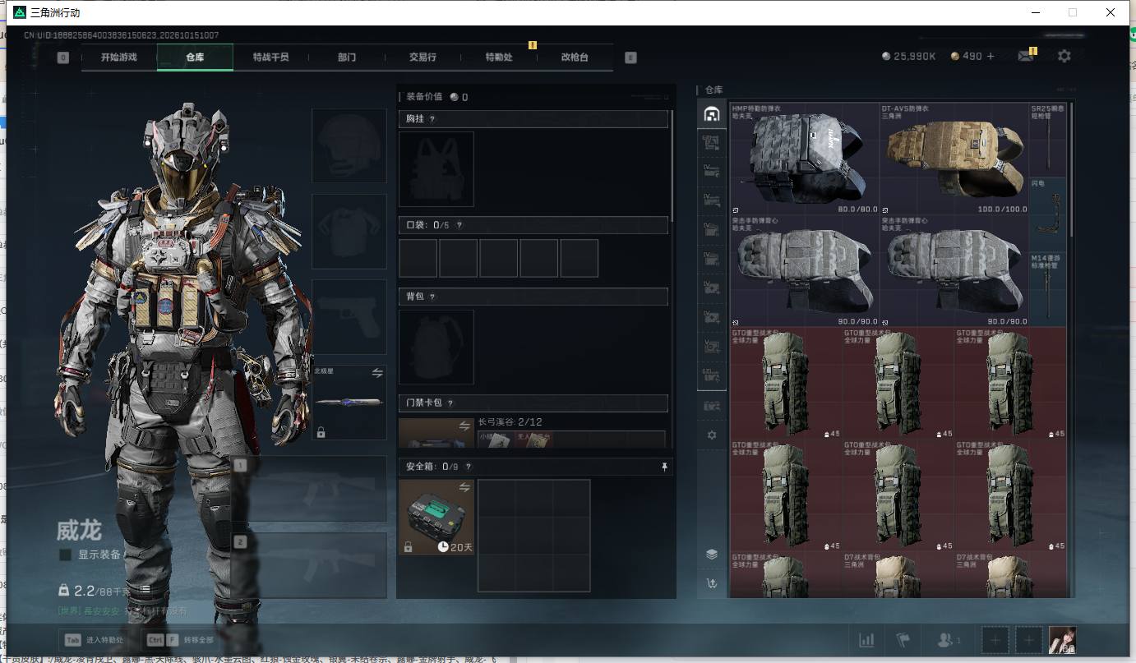Pin the 安全箱 panel with pushpin icon
The width and height of the screenshot is (1136, 663).
[664, 467]
